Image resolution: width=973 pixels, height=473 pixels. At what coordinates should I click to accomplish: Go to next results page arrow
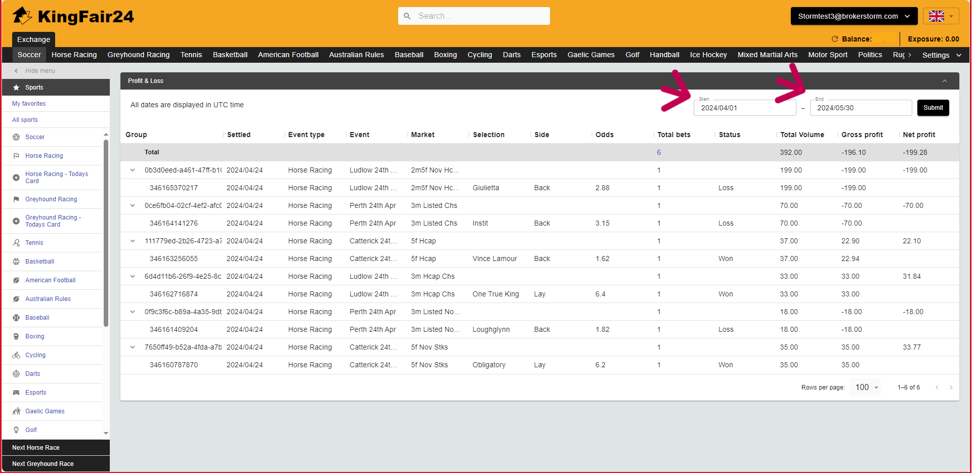pyautogui.click(x=951, y=388)
